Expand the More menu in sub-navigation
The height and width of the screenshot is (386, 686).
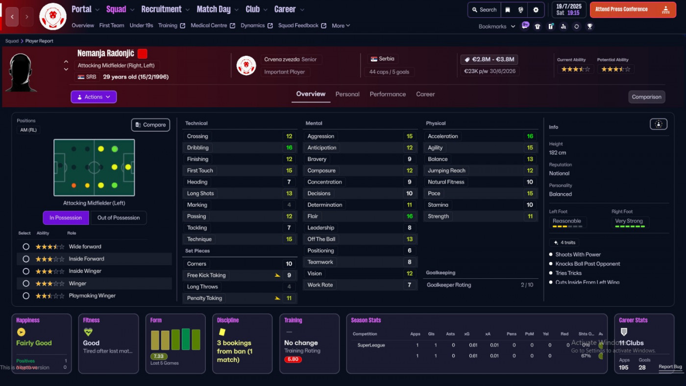[x=341, y=26]
